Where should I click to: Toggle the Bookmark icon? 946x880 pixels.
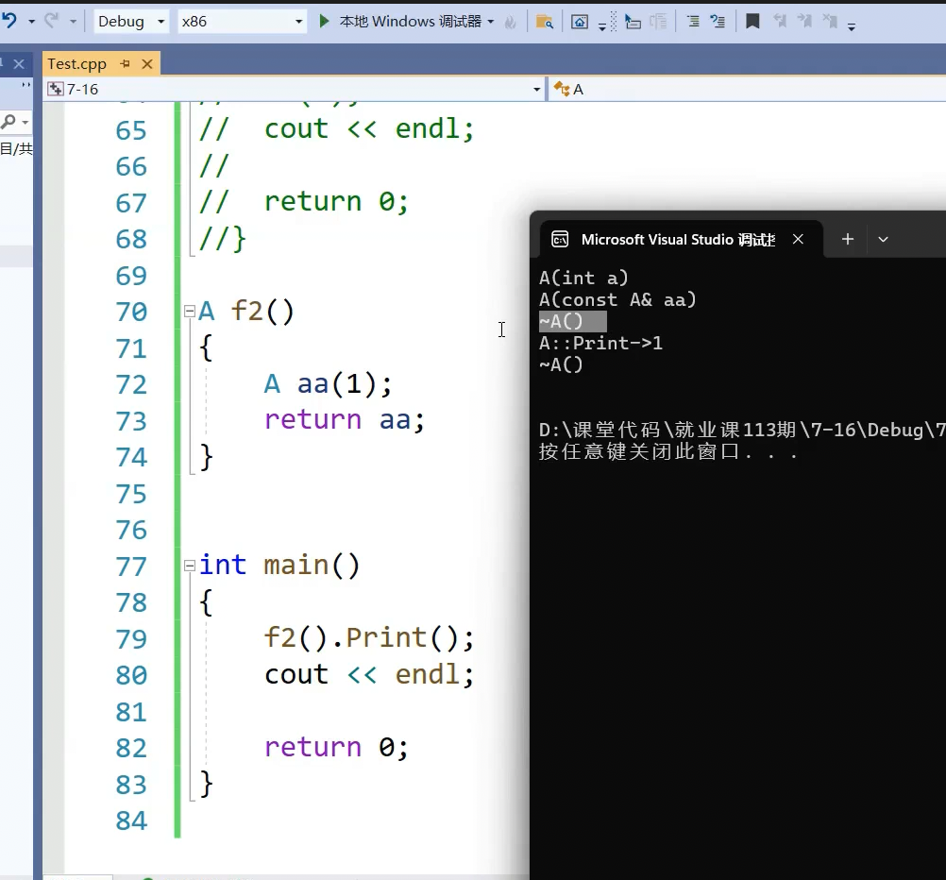click(x=752, y=22)
